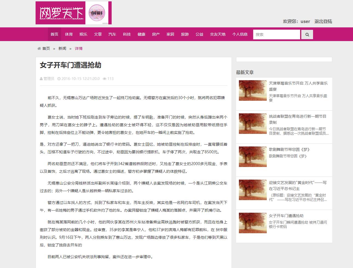Click the 退出登陆 logout link
The width and height of the screenshot is (353, 268).
tap(323, 21)
